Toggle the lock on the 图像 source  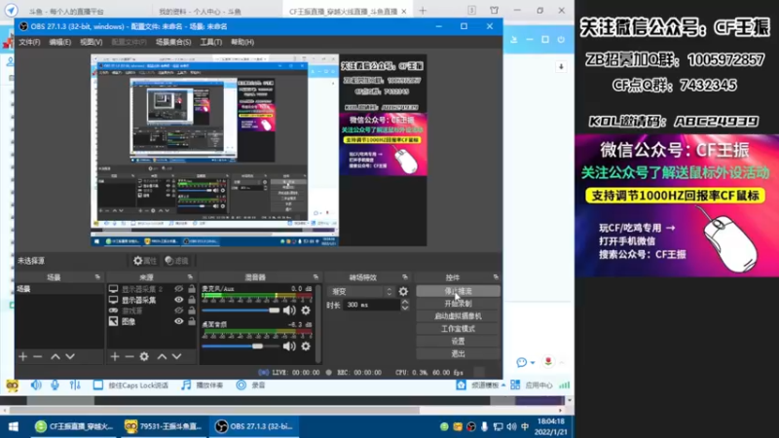tap(191, 322)
